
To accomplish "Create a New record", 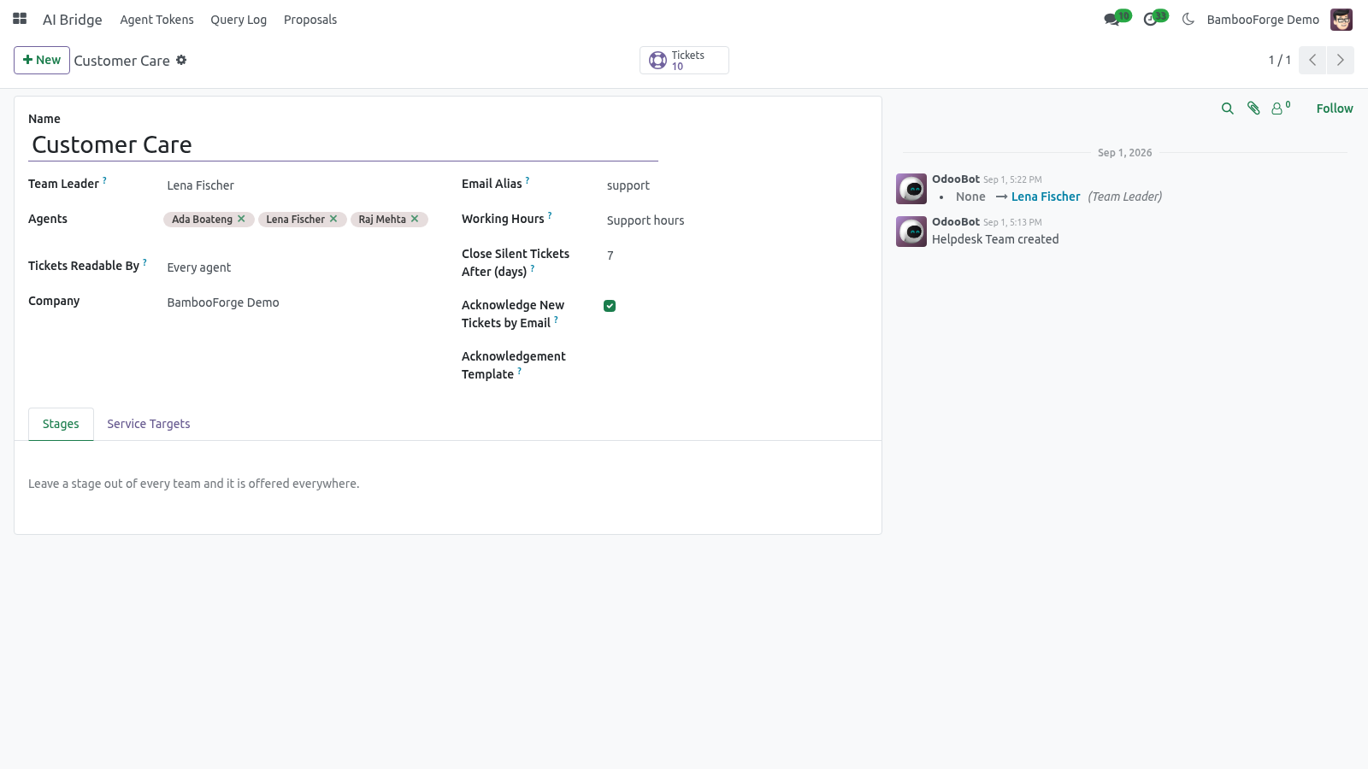I will click(42, 60).
